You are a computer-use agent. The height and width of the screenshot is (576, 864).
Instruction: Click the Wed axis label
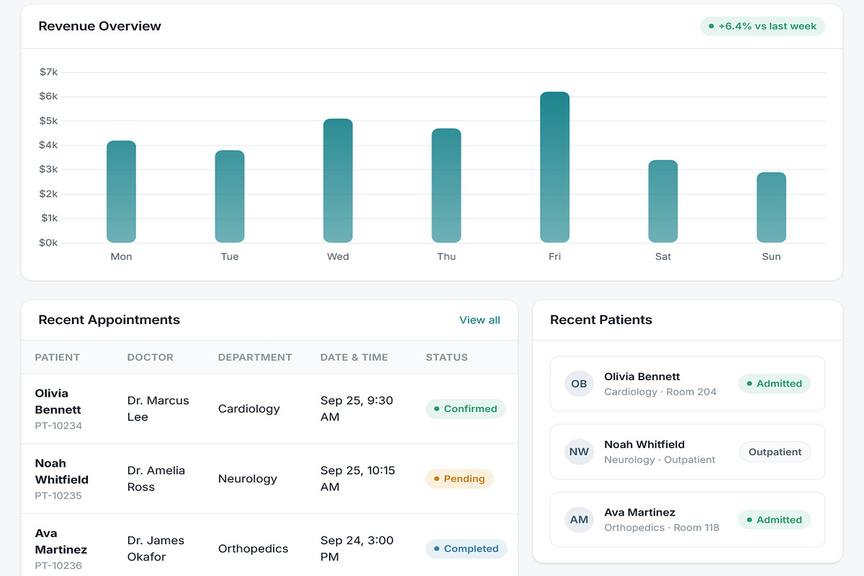pos(338,256)
